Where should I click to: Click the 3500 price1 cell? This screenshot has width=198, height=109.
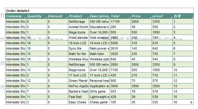click(162, 86)
